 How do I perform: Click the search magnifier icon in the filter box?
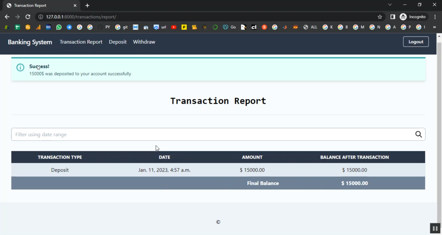(x=418, y=134)
